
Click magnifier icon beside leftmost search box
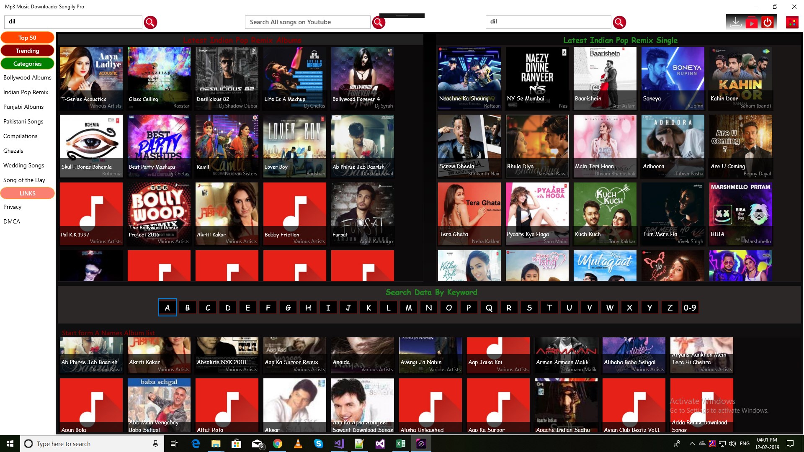[150, 22]
